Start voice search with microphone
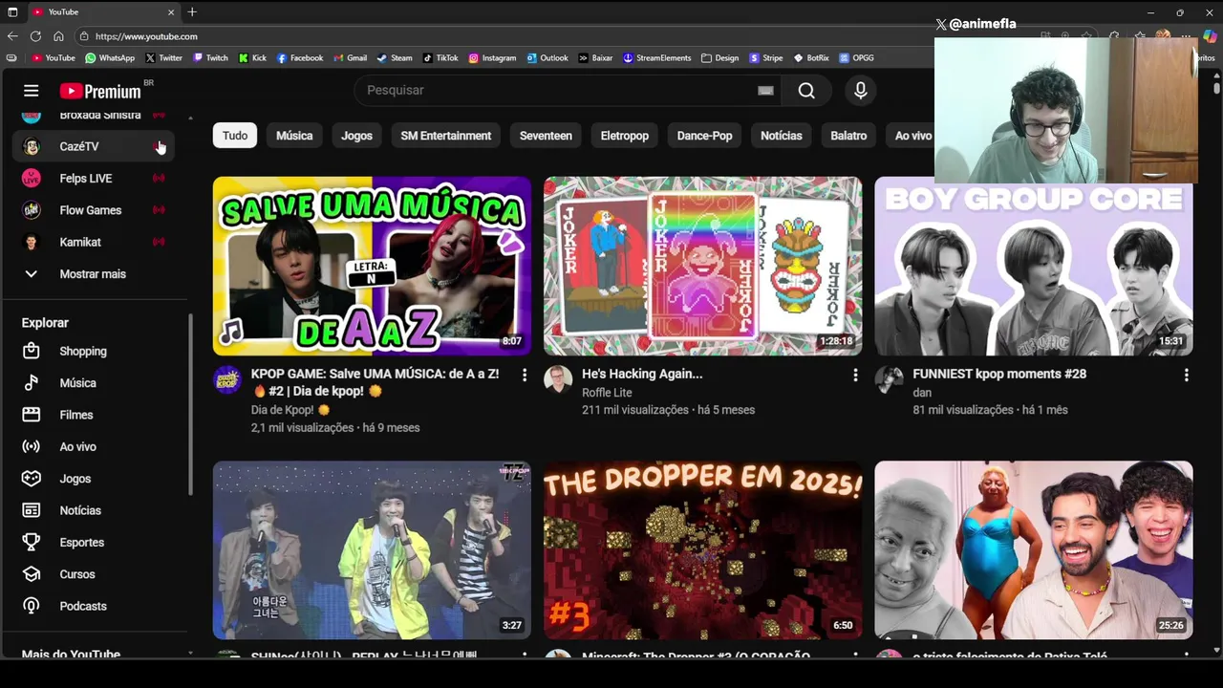 pyautogui.click(x=860, y=90)
